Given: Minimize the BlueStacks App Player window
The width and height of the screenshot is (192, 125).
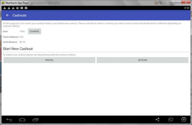Looking at the screenshot, I should [173, 2].
